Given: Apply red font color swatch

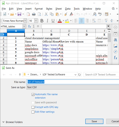Looking at the screenshot, I should [60, 21].
